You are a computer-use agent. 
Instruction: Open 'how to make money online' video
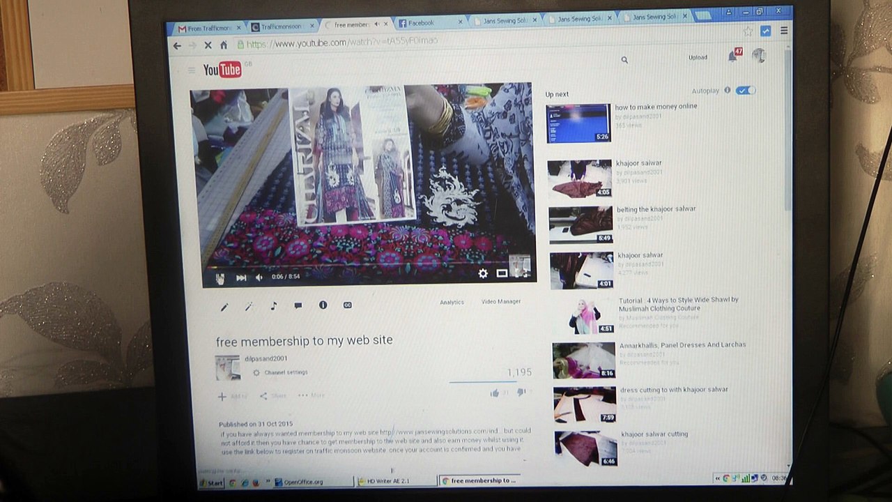pos(656,107)
